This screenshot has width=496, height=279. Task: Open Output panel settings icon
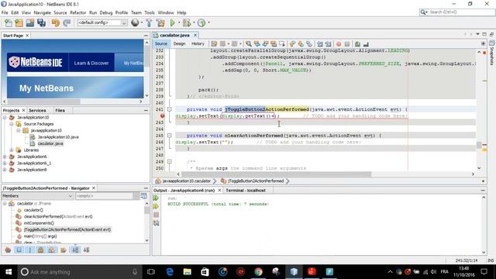coord(157,223)
